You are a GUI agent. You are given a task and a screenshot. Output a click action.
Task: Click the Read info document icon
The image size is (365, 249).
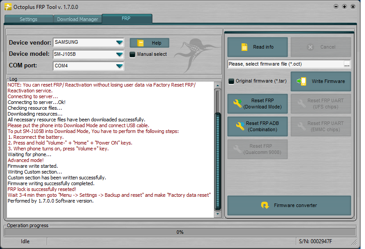(244, 47)
